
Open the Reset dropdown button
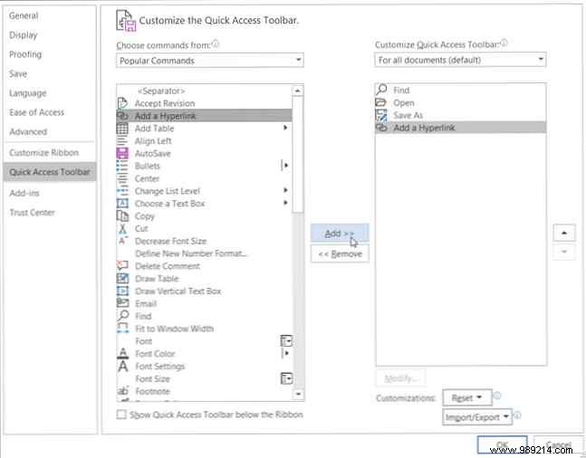tap(467, 397)
